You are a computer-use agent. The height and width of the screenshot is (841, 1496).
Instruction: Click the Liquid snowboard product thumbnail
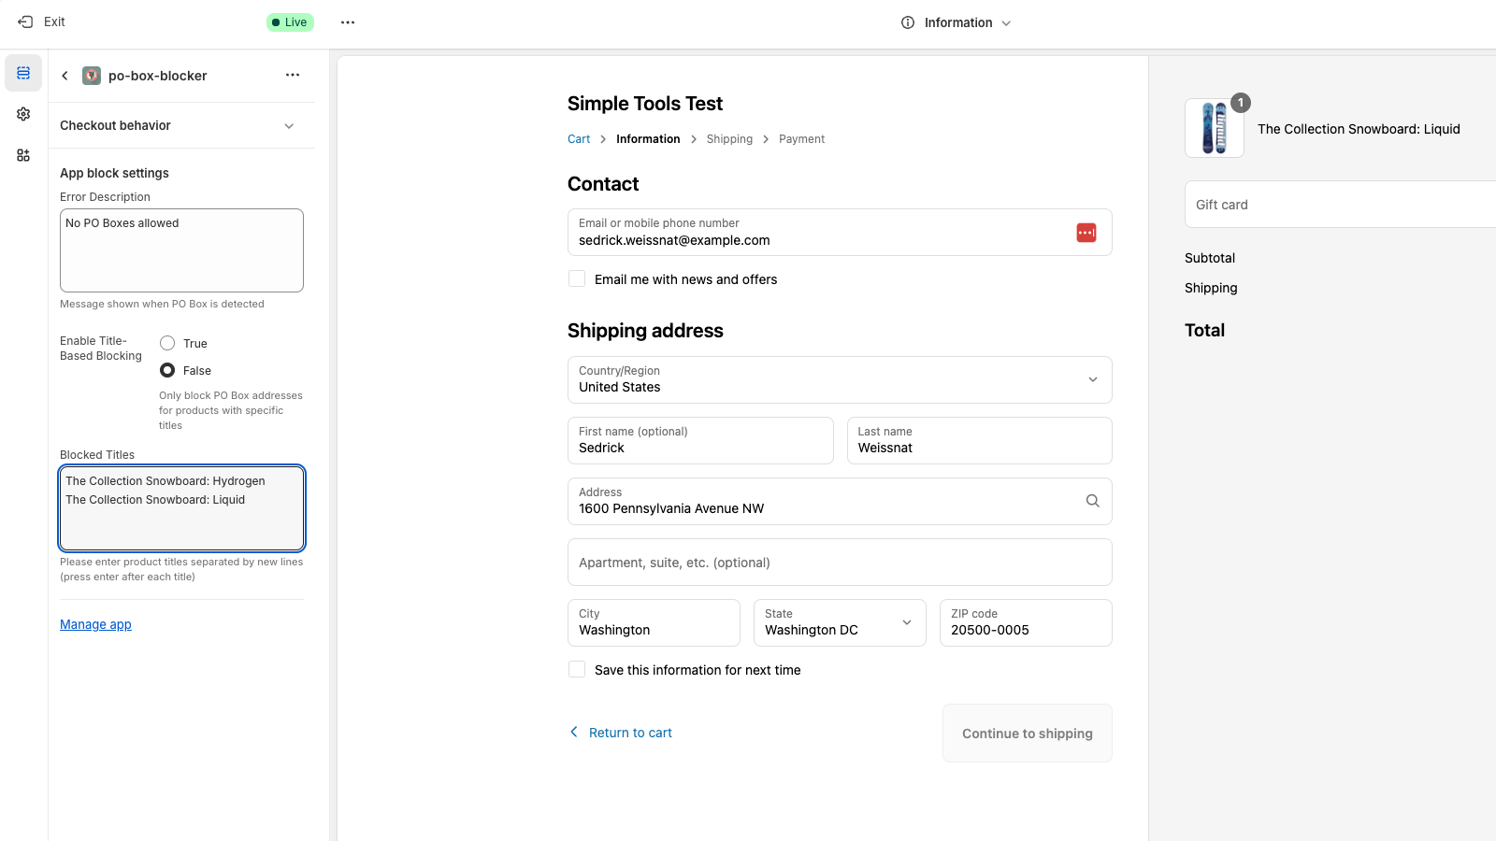point(1214,128)
